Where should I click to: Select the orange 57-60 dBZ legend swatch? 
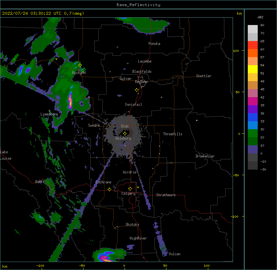point(253,53)
